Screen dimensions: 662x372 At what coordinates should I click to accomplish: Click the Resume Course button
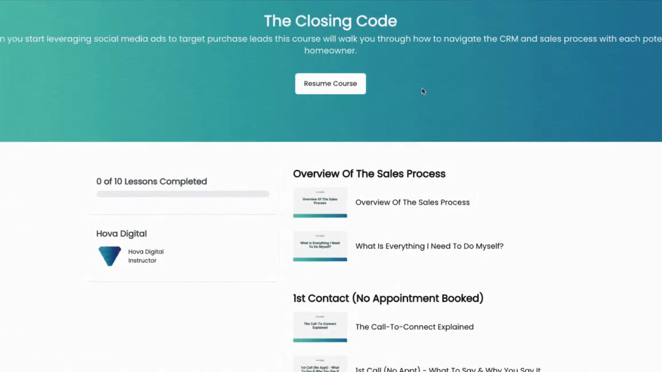pos(330,83)
